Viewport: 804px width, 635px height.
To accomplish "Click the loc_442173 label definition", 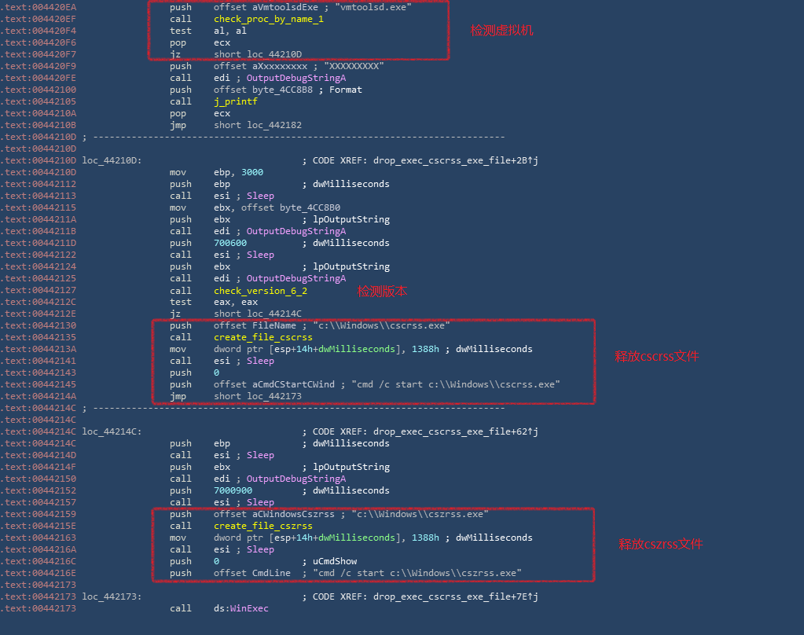I will (112, 596).
